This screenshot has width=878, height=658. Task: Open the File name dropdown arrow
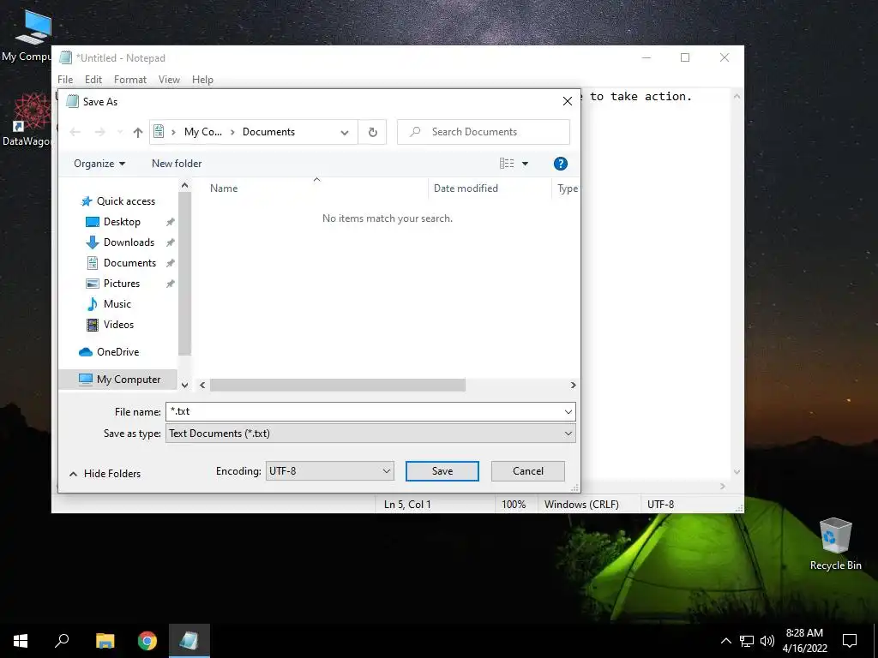coord(568,412)
